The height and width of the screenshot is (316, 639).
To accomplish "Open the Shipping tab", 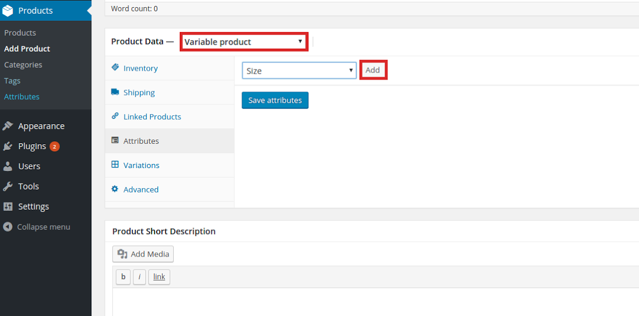I will click(170, 93).
